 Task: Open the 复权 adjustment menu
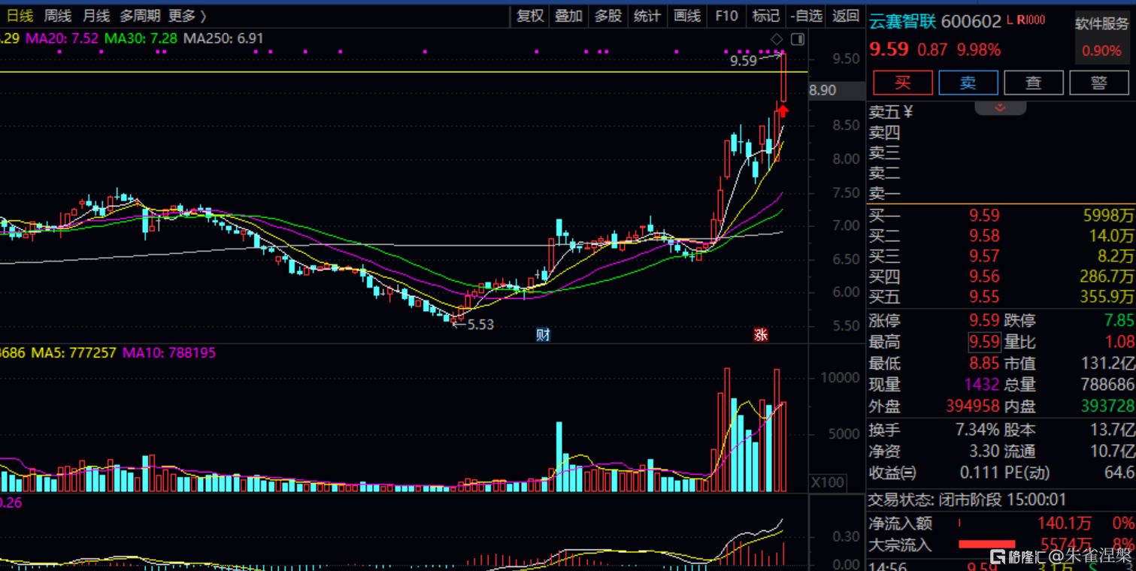530,16
